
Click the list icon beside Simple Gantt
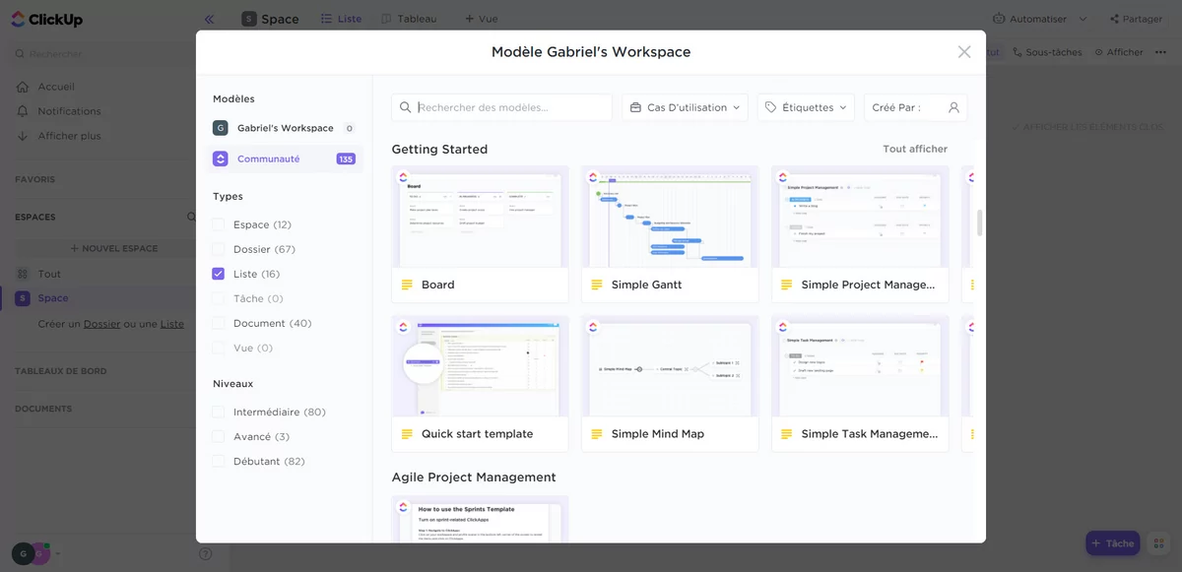point(596,285)
